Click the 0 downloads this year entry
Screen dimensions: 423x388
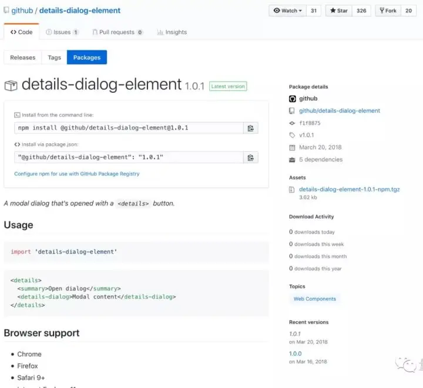315,269
